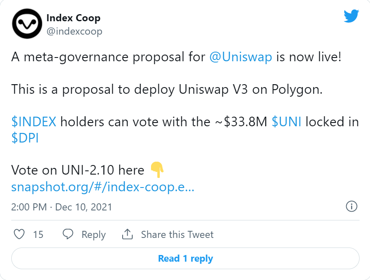Click the tweet text about Polygon deployment

[167, 90]
